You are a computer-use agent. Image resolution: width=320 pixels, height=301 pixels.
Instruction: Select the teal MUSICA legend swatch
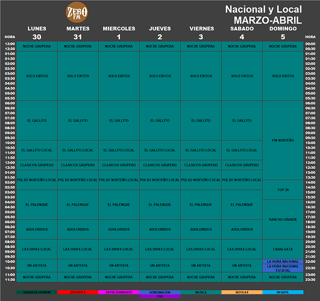click(201, 292)
